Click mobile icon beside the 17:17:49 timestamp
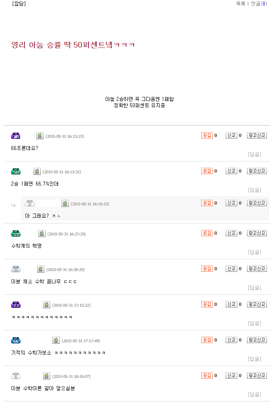272x402 pixels. pyautogui.click(x=56, y=341)
